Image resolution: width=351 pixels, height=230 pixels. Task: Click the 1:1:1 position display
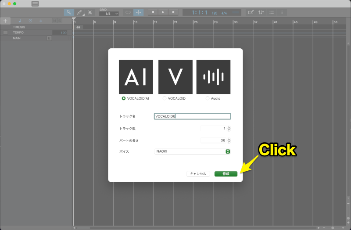coord(200,13)
